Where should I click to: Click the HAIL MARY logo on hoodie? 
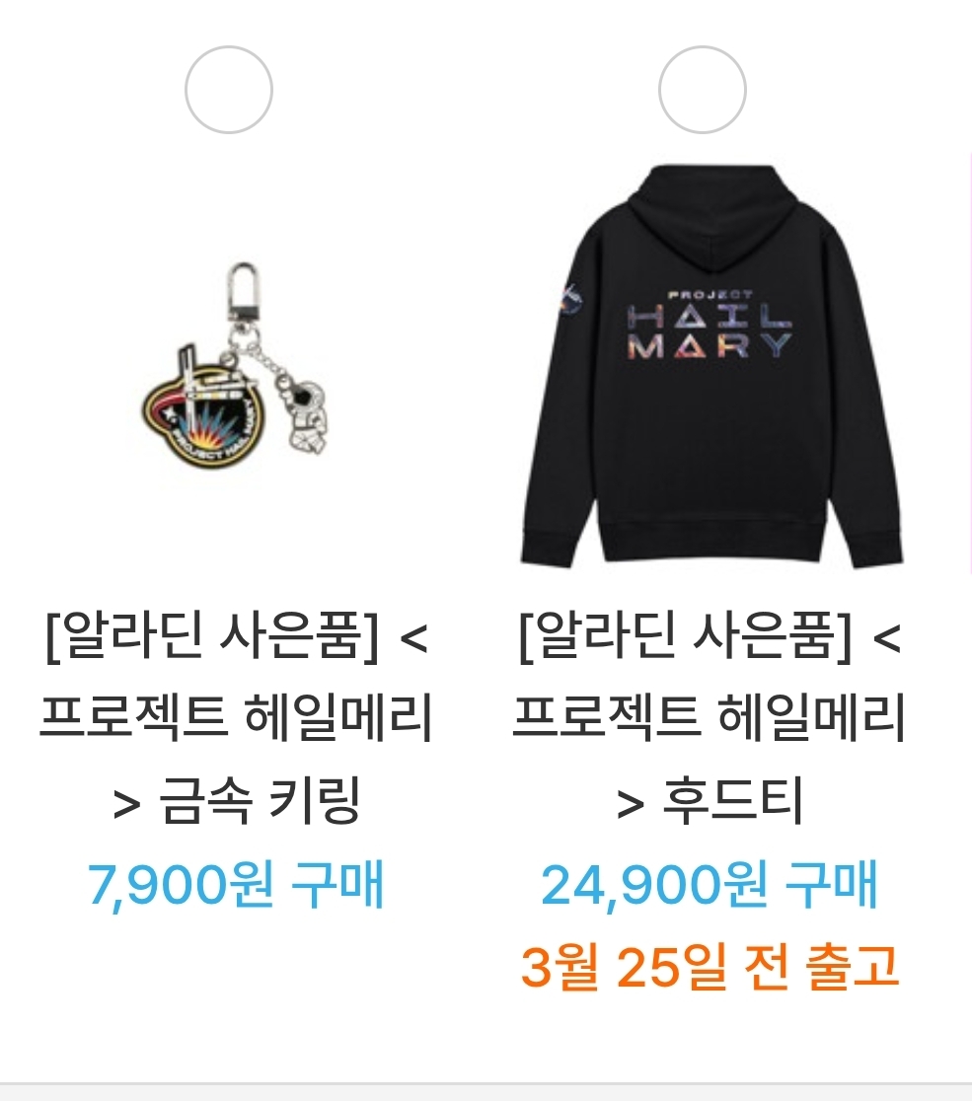[x=710, y=326]
